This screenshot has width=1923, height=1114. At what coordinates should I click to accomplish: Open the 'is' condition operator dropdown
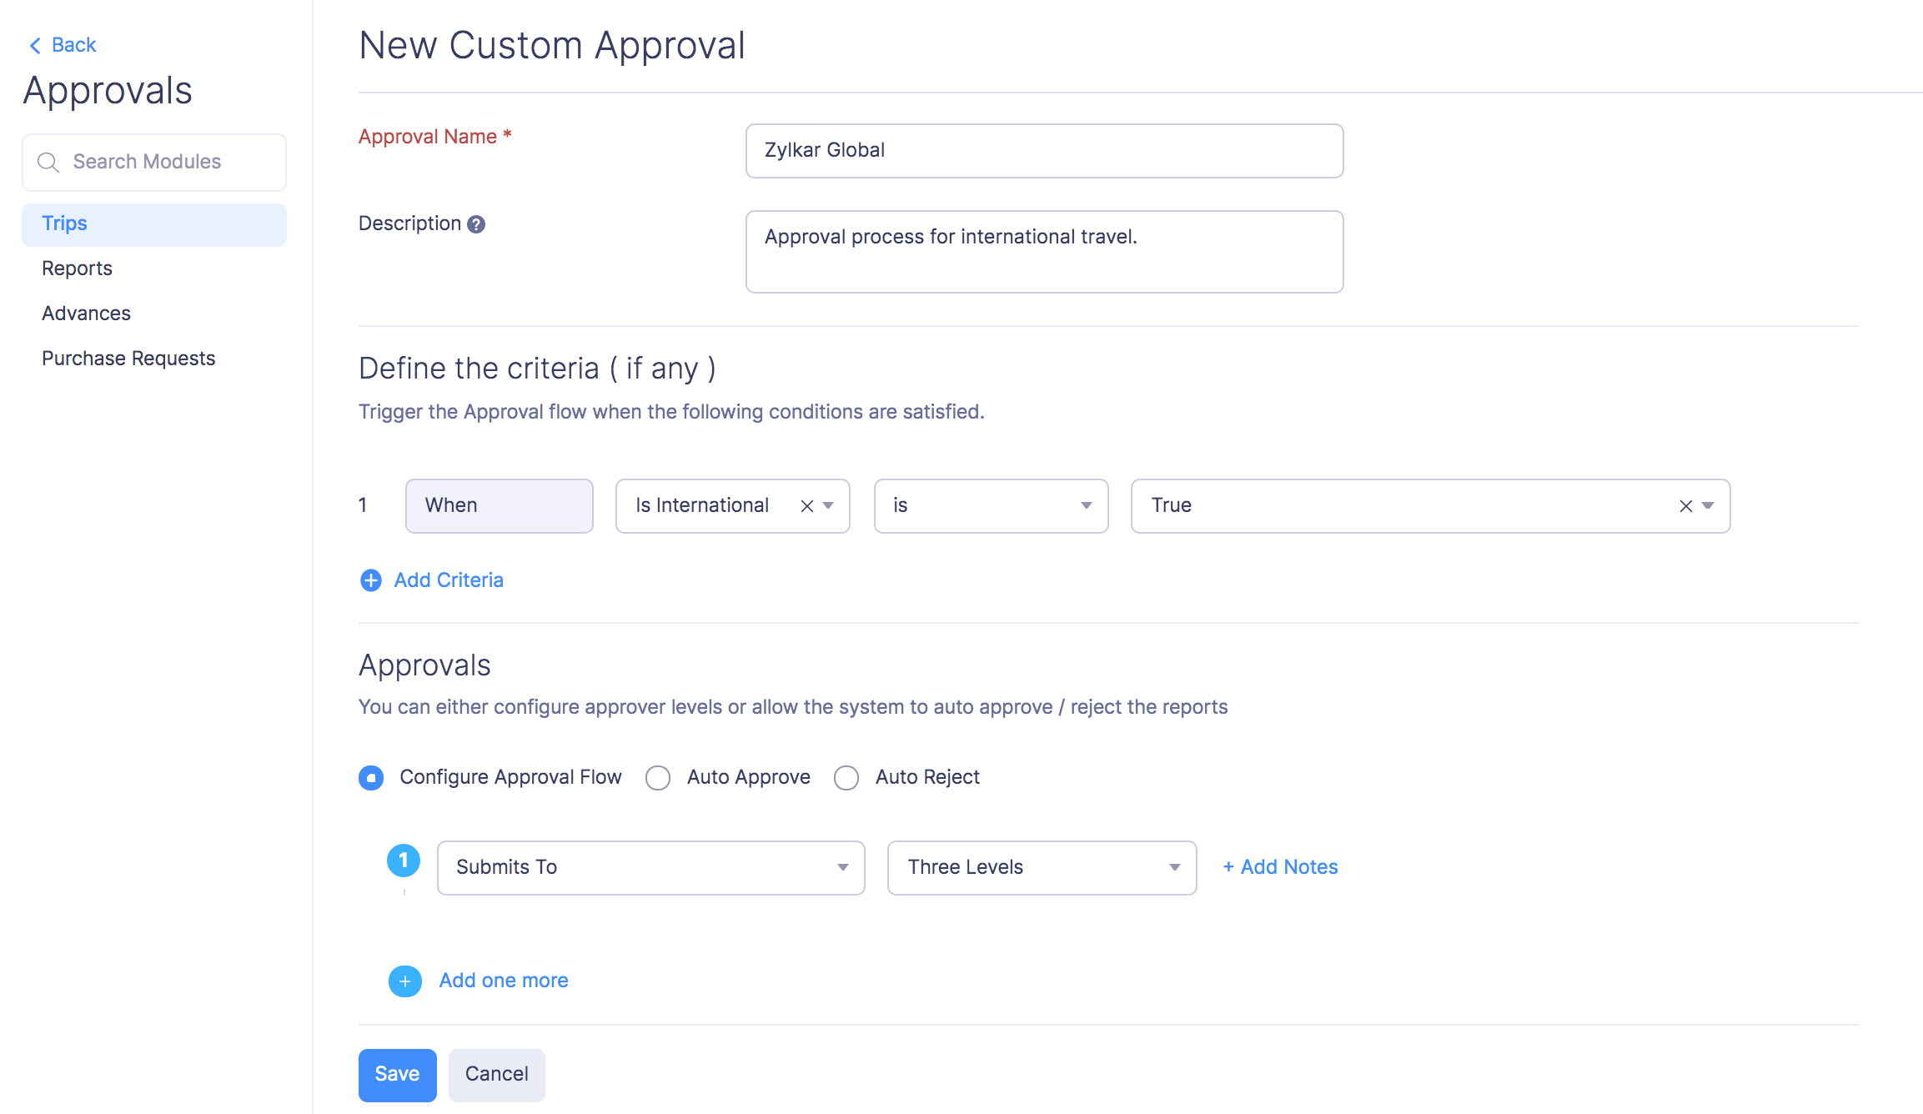pos(991,506)
